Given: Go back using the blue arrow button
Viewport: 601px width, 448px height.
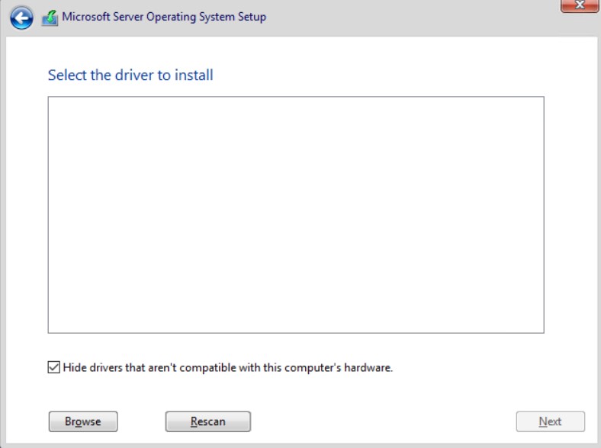Looking at the screenshot, I should pos(21,18).
